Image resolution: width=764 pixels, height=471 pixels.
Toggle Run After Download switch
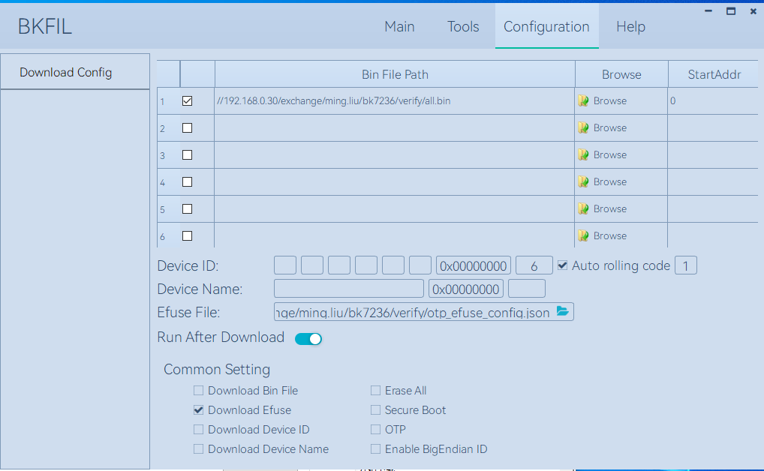point(308,339)
